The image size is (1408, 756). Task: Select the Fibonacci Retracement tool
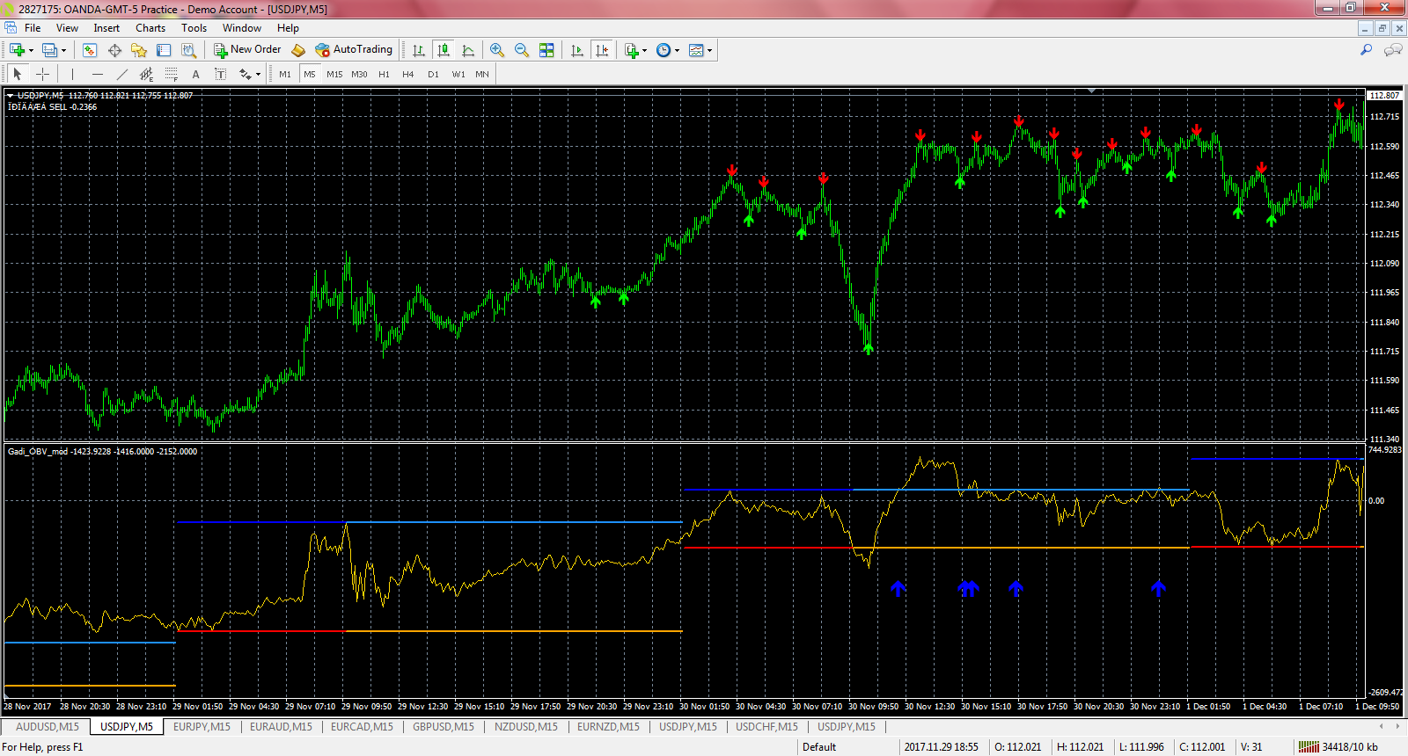171,74
